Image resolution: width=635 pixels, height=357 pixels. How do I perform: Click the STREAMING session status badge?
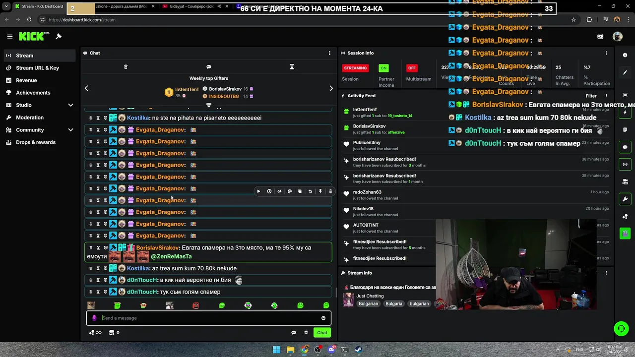click(x=355, y=68)
